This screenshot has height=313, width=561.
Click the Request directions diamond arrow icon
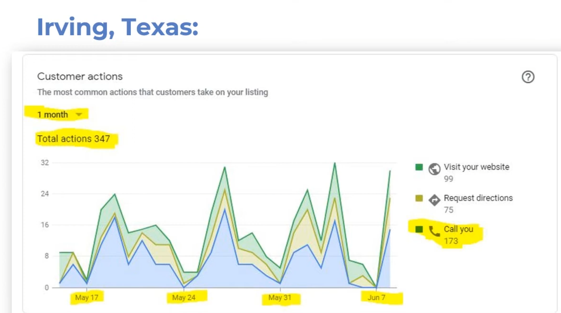(434, 200)
